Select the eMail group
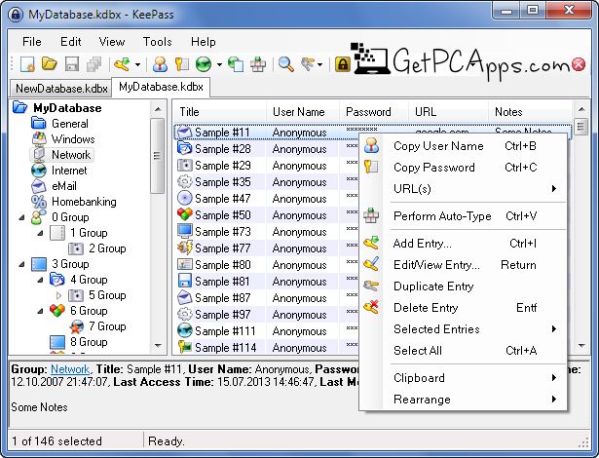The width and height of the screenshot is (599, 458). pos(64,186)
